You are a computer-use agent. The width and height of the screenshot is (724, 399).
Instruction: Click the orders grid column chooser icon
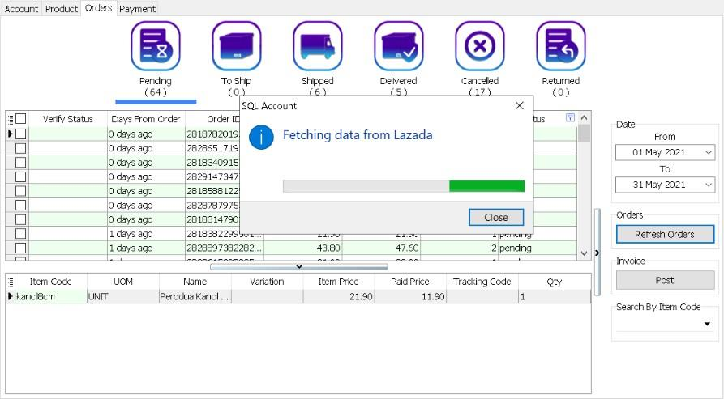point(11,119)
